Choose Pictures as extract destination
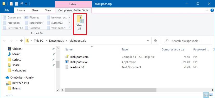The width and height of the screenshot is (215, 98). (x=32, y=17)
